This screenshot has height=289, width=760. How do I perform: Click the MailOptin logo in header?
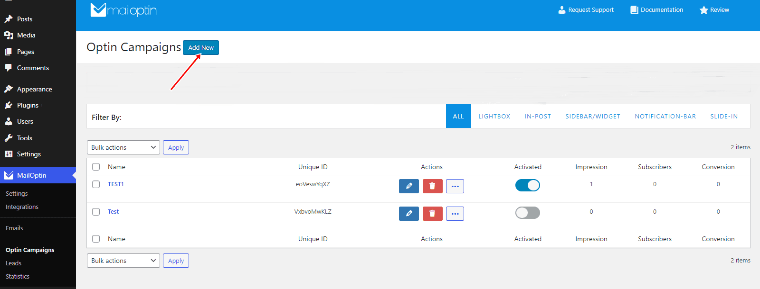click(x=123, y=10)
